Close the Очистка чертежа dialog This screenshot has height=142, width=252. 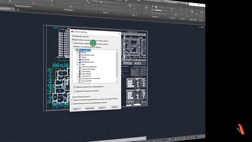pyautogui.click(x=119, y=34)
